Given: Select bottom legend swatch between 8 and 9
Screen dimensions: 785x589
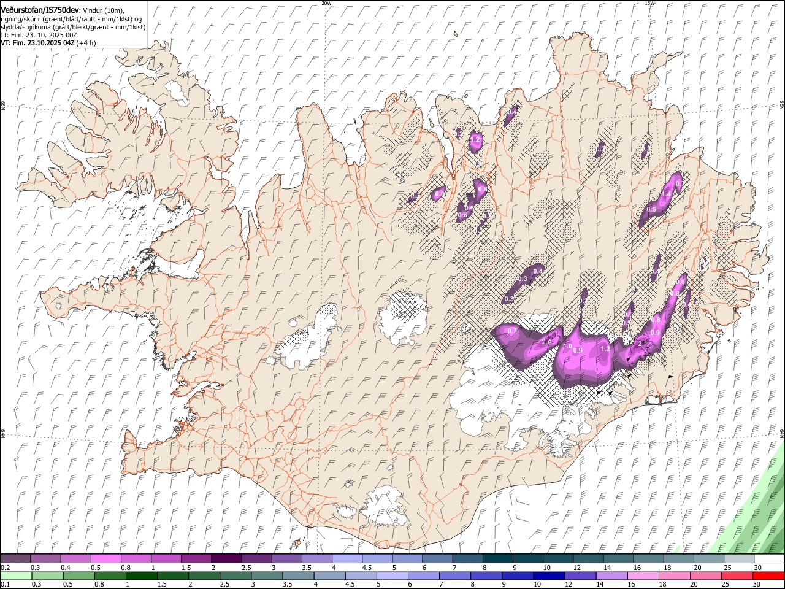Looking at the screenshot, I should point(486,576).
